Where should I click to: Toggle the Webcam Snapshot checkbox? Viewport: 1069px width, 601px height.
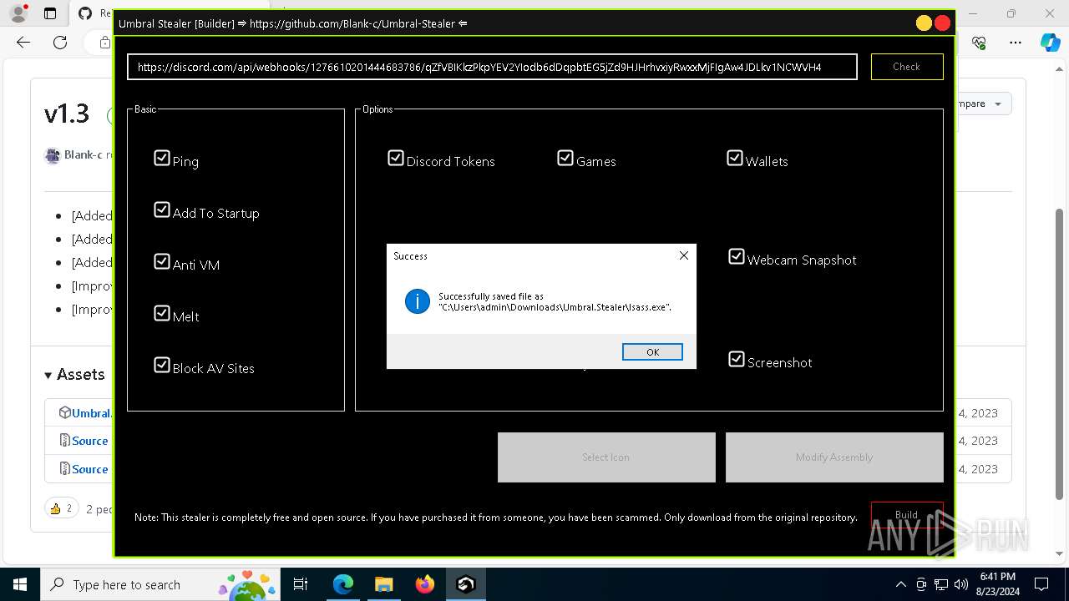click(x=737, y=256)
